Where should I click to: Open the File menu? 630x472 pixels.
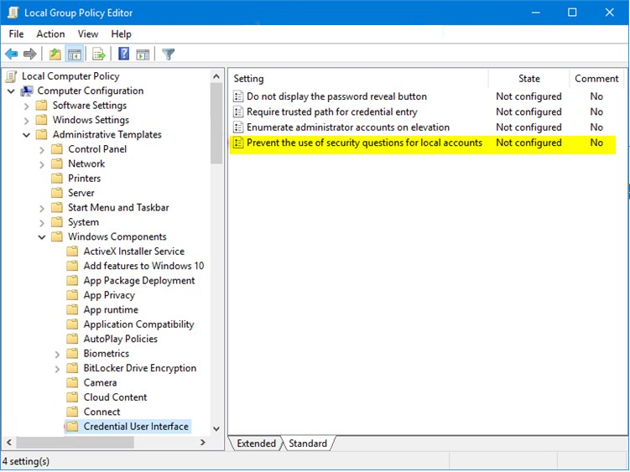[x=17, y=34]
